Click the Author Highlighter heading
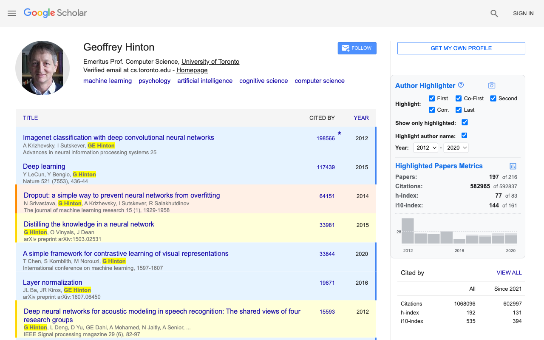The image size is (544, 340). click(425, 85)
